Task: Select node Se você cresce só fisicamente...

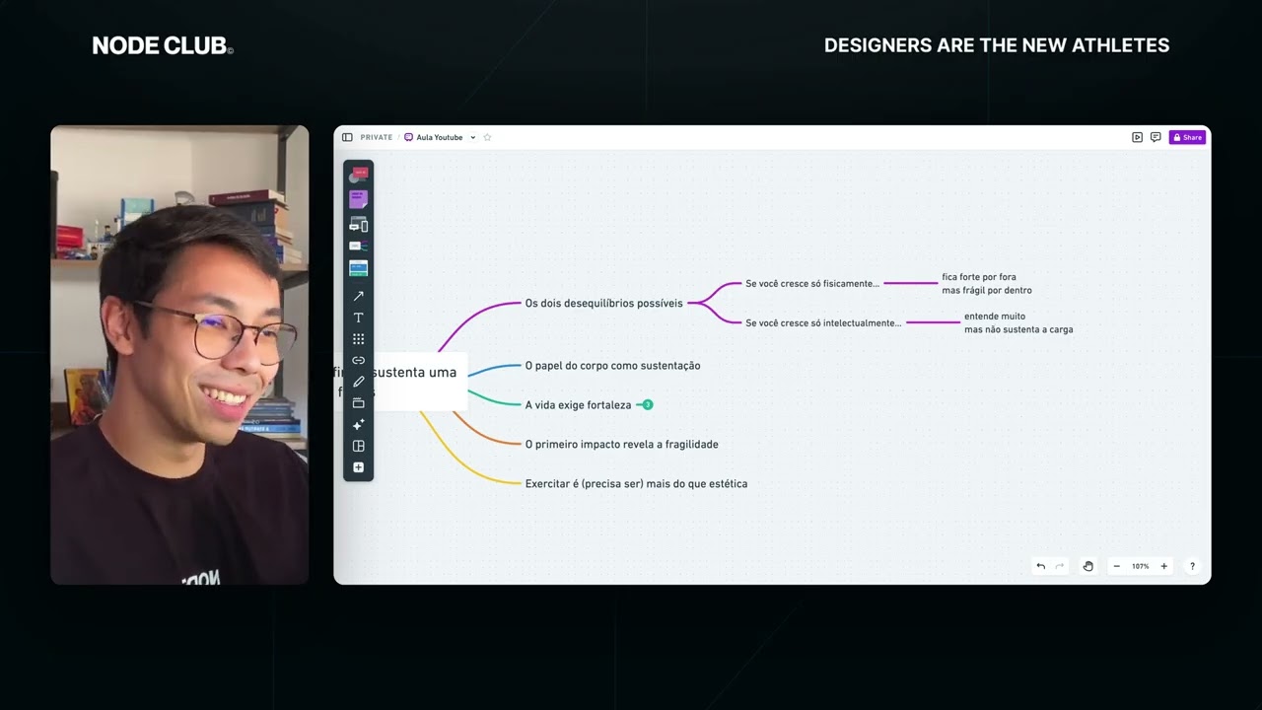Action: pyautogui.click(x=812, y=284)
